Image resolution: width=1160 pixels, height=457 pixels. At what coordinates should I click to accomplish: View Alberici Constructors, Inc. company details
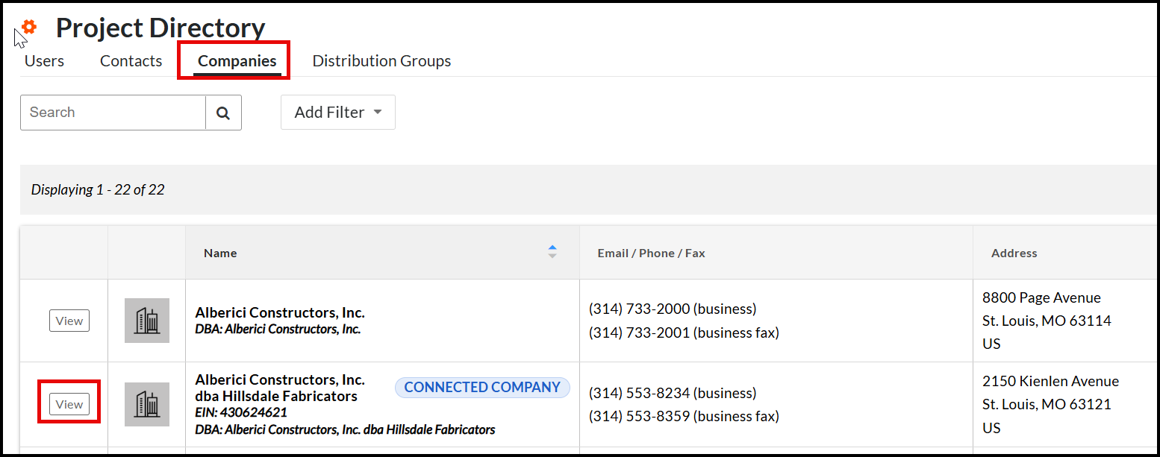click(69, 320)
